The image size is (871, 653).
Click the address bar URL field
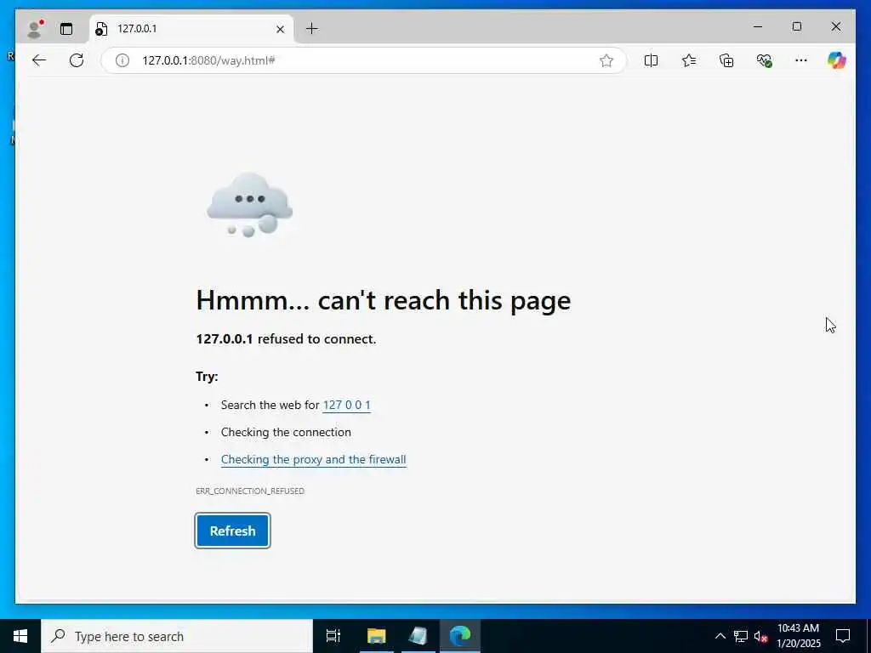[364, 60]
